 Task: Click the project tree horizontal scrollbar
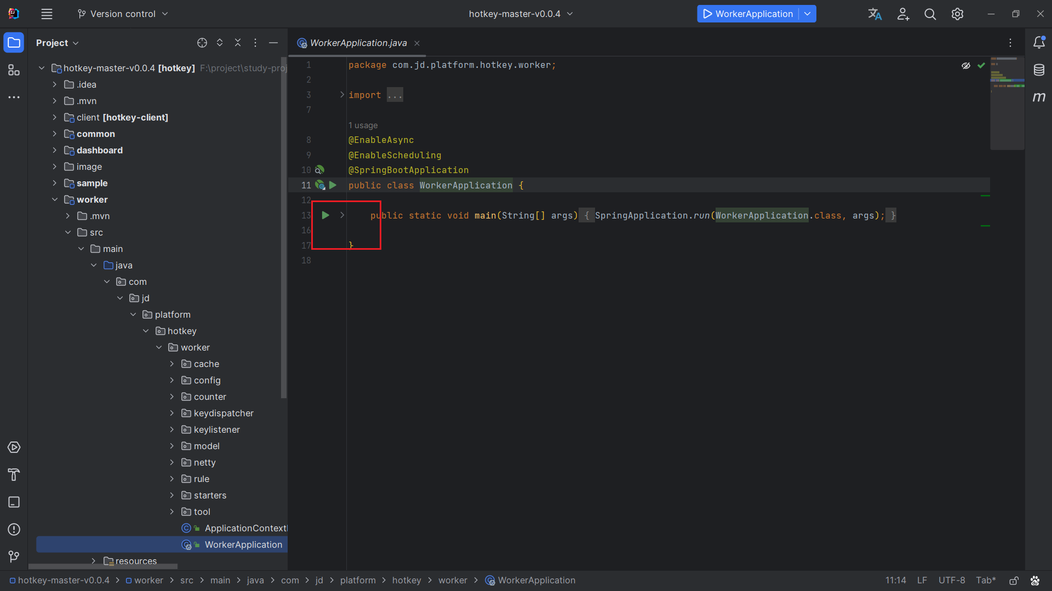coord(103,566)
